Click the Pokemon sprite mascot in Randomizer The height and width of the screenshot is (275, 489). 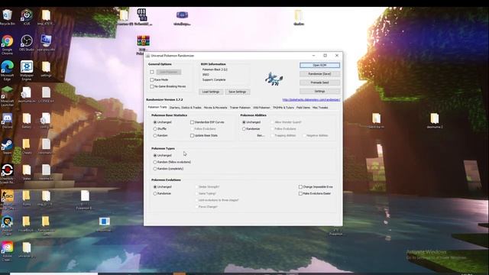[x=274, y=79]
